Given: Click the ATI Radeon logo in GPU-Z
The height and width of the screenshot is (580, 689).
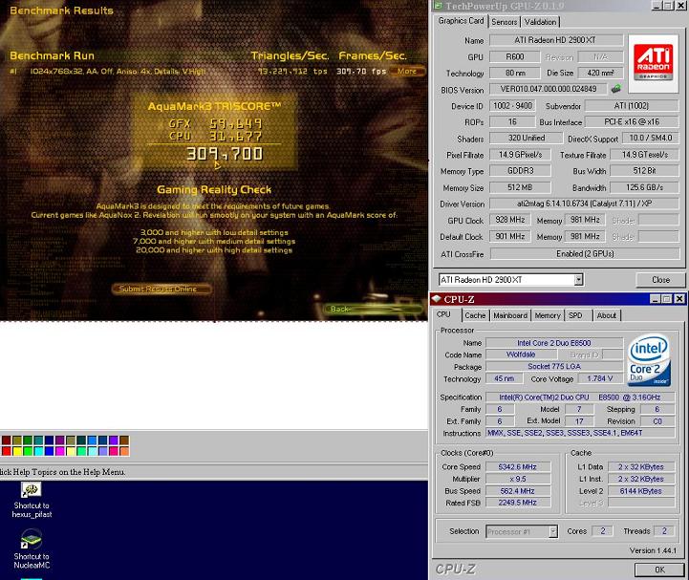Looking at the screenshot, I should tap(654, 64).
